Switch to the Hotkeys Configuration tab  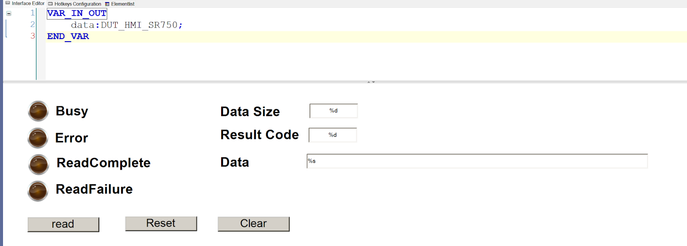[x=75, y=4]
